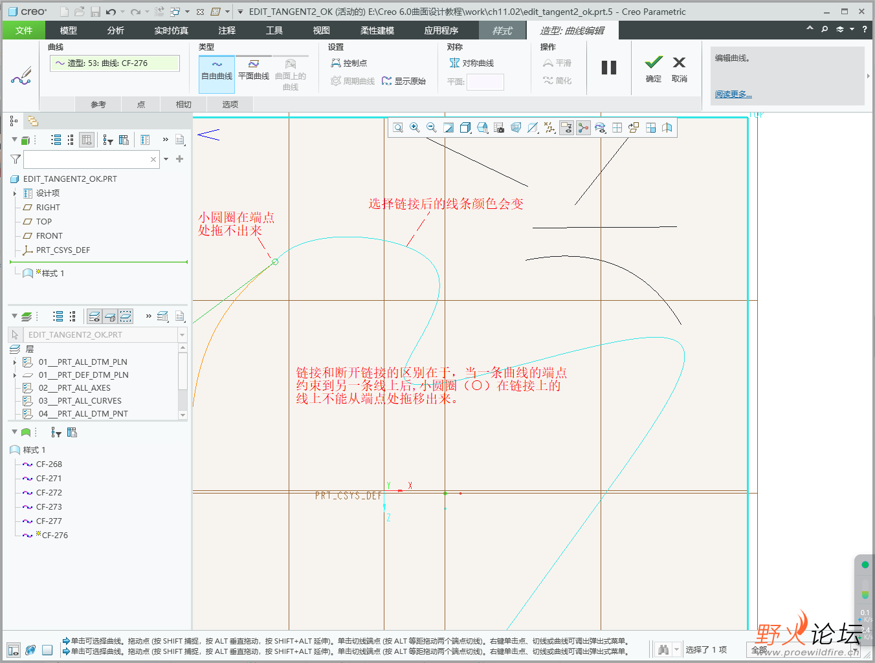This screenshot has height=663, width=875.
Task: Switch to the folder browser tab icon
Action: tap(32, 121)
